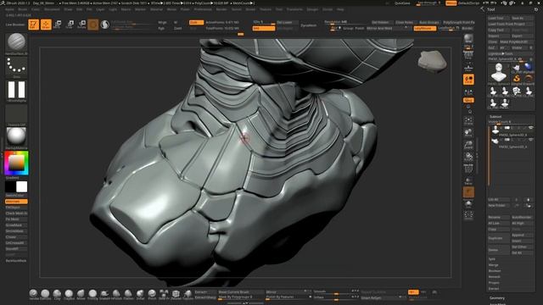
Task: Toggle Transp transparency icon
Action: pyautogui.click(x=468, y=180)
